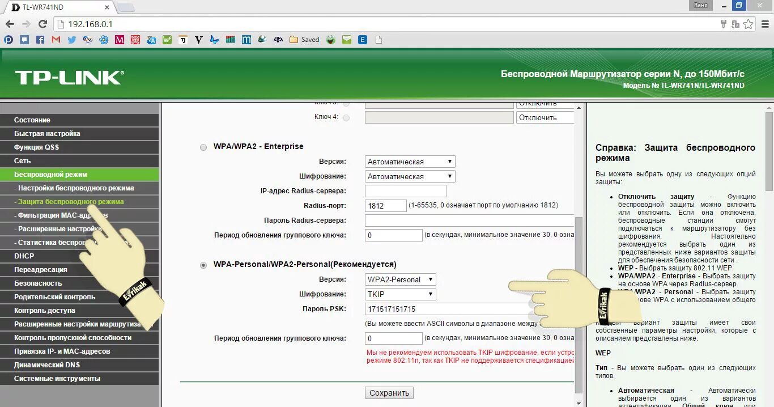Open the Ключ 4 Отключить dropdown

tap(545, 117)
